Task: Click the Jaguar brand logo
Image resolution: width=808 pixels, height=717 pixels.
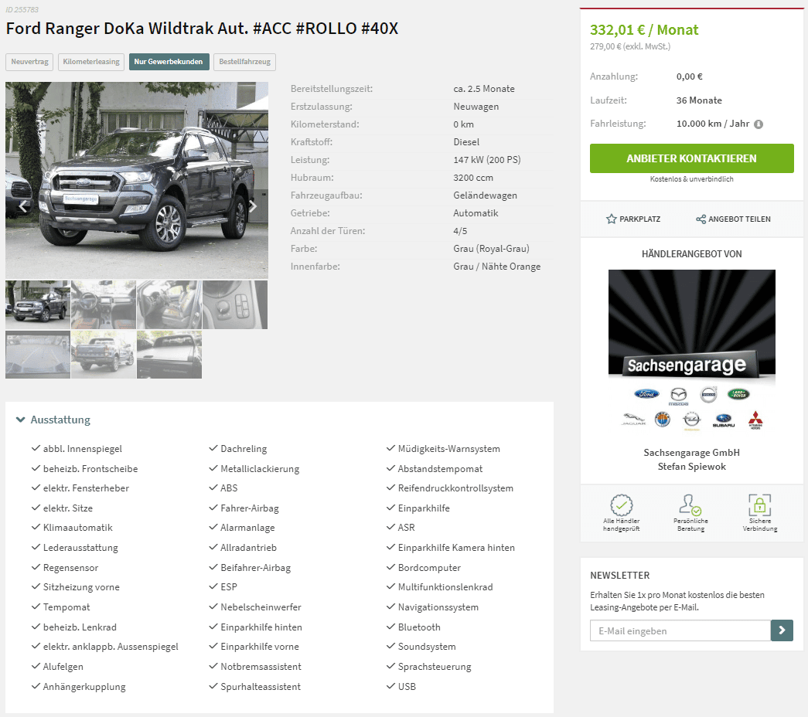Action: [634, 420]
